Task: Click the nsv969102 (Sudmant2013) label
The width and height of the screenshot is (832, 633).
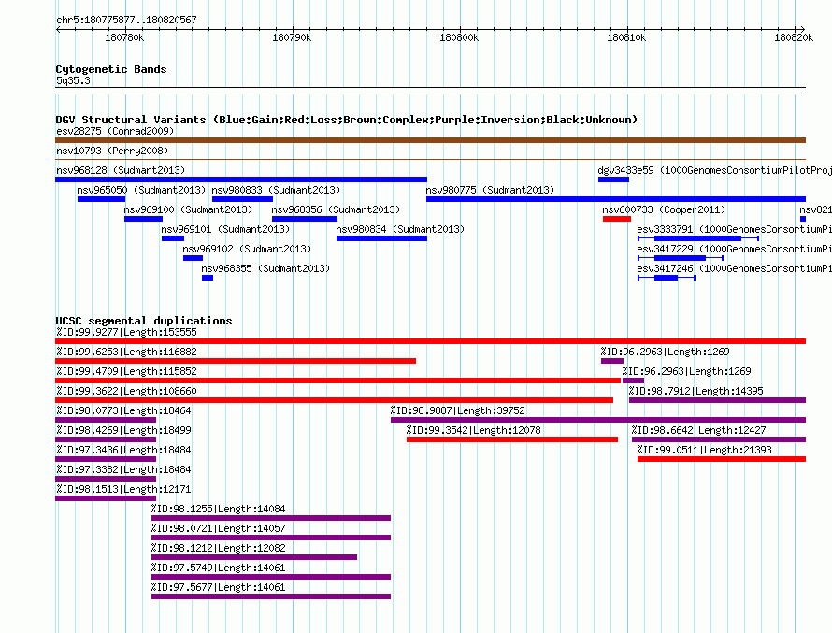Action: [247, 249]
